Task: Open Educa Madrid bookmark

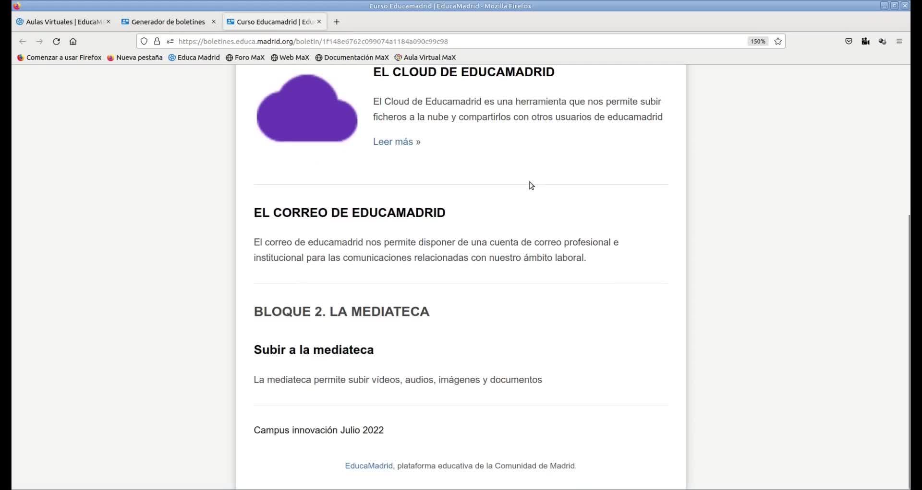Action: point(194,58)
